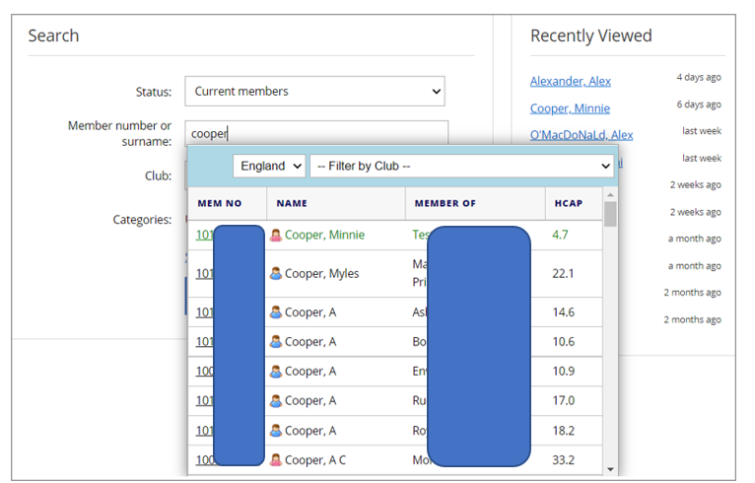
Task: Click the 10.9 handicap value
Action: (x=564, y=372)
